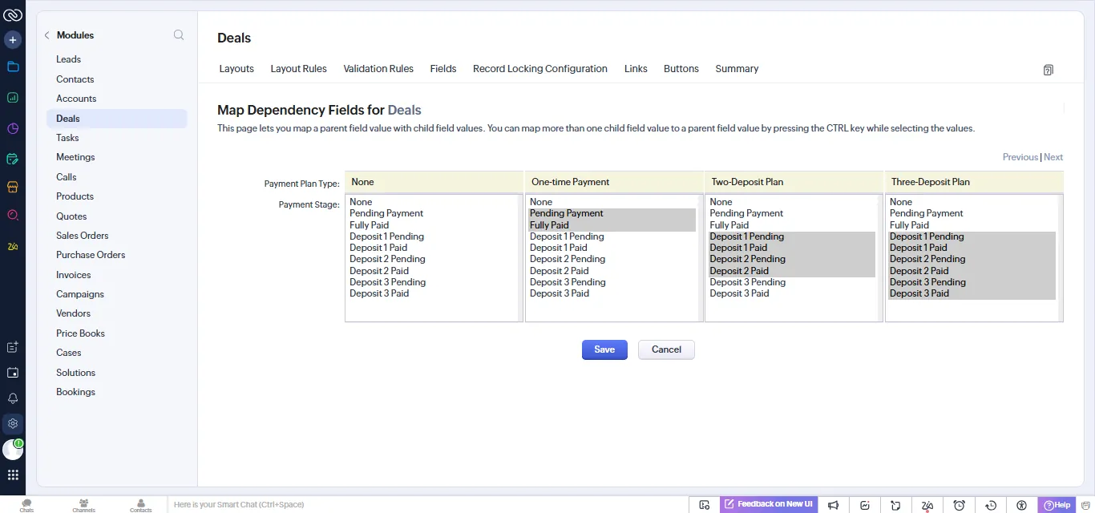Open the yellow Zia icon in sidebar

pyautogui.click(x=13, y=246)
